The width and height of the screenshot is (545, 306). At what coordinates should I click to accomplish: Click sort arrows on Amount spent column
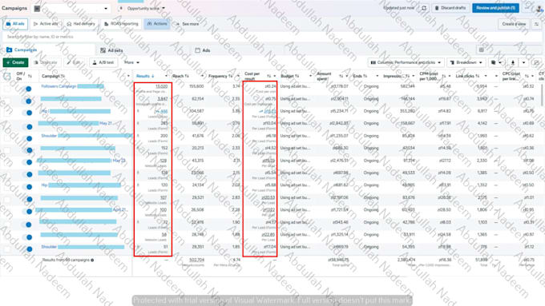pyautogui.click(x=341, y=76)
